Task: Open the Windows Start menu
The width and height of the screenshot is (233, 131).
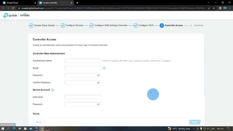Action: [x=3, y=128]
